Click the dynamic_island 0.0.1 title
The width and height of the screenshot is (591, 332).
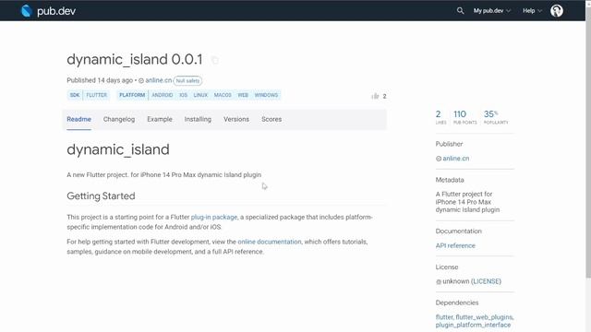(x=135, y=59)
